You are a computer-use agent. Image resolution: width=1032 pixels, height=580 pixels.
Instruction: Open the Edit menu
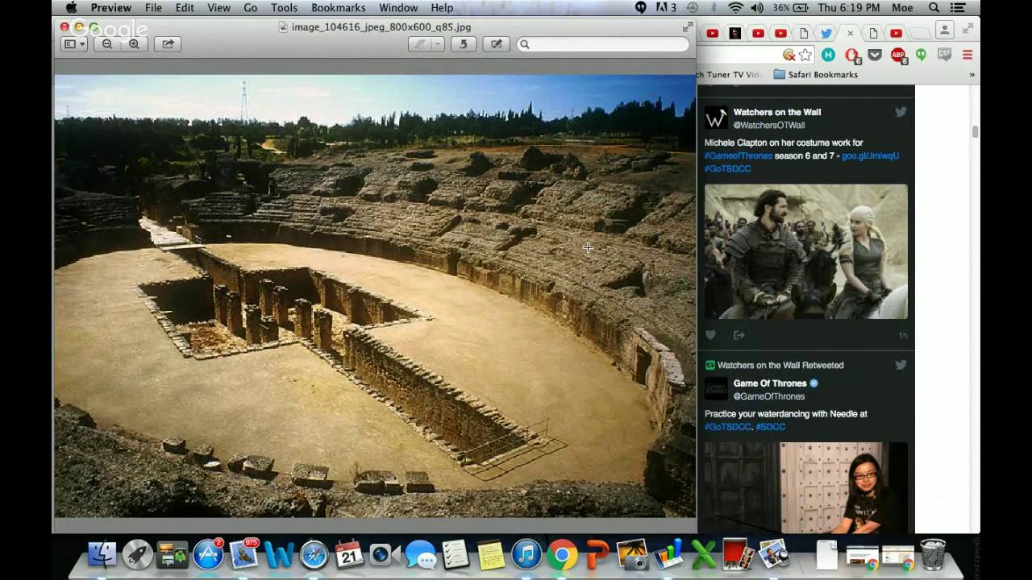pos(185,8)
